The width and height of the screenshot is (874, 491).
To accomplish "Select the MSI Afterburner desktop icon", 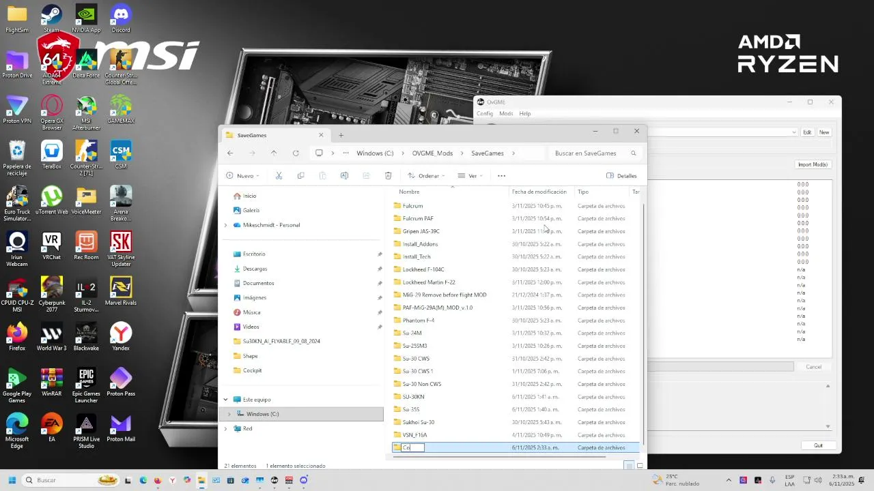I will point(86,112).
